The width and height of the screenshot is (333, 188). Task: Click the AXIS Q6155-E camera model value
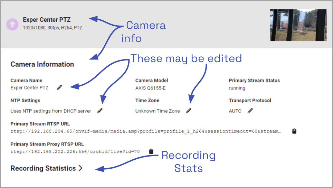(x=150, y=88)
